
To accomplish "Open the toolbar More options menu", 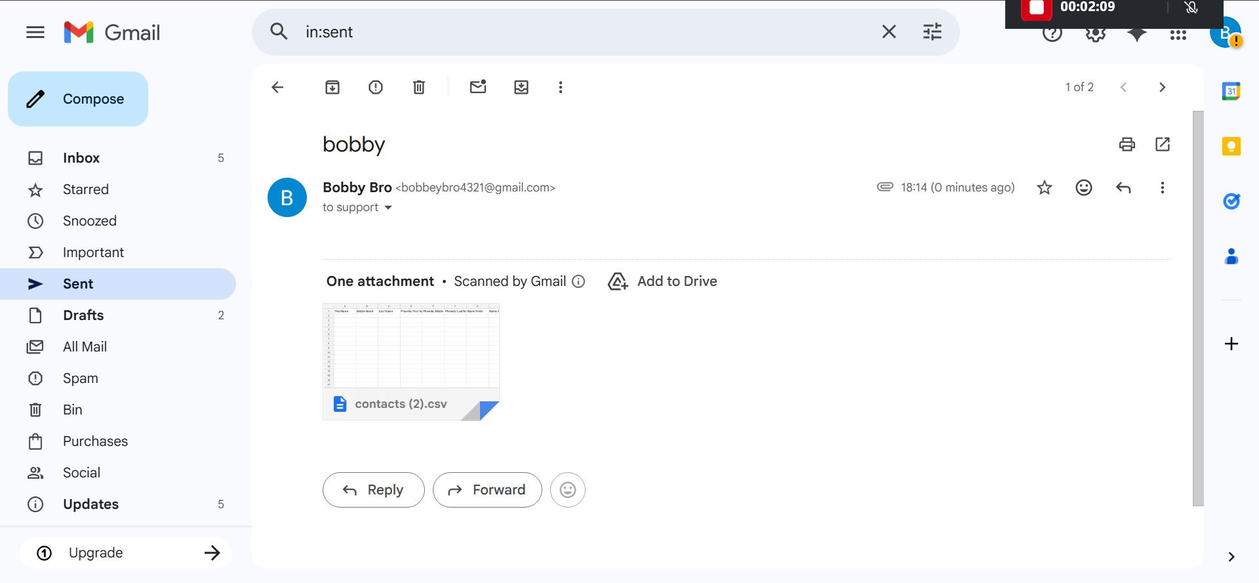I will pos(561,87).
